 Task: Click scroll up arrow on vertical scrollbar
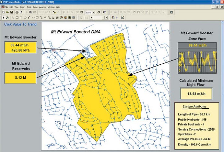pyautogui.click(x=222, y=22)
